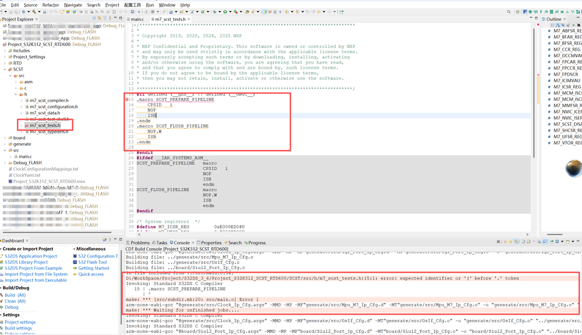
Task: Expand the Project_Settings node
Action: coord(5,57)
